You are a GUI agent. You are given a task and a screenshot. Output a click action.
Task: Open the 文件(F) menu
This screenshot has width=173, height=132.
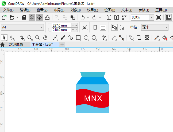[x=8, y=10]
